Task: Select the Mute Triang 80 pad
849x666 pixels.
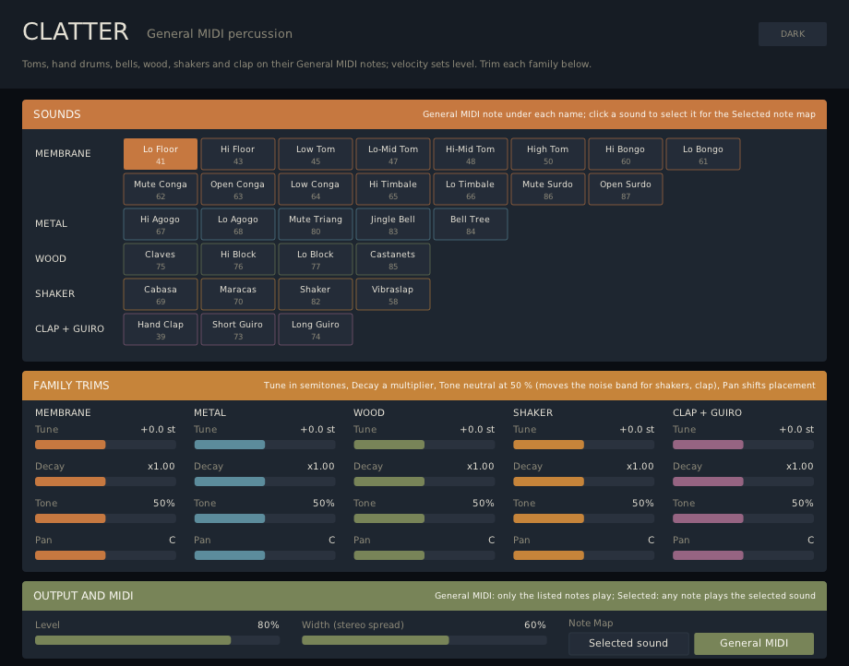Action: click(316, 224)
